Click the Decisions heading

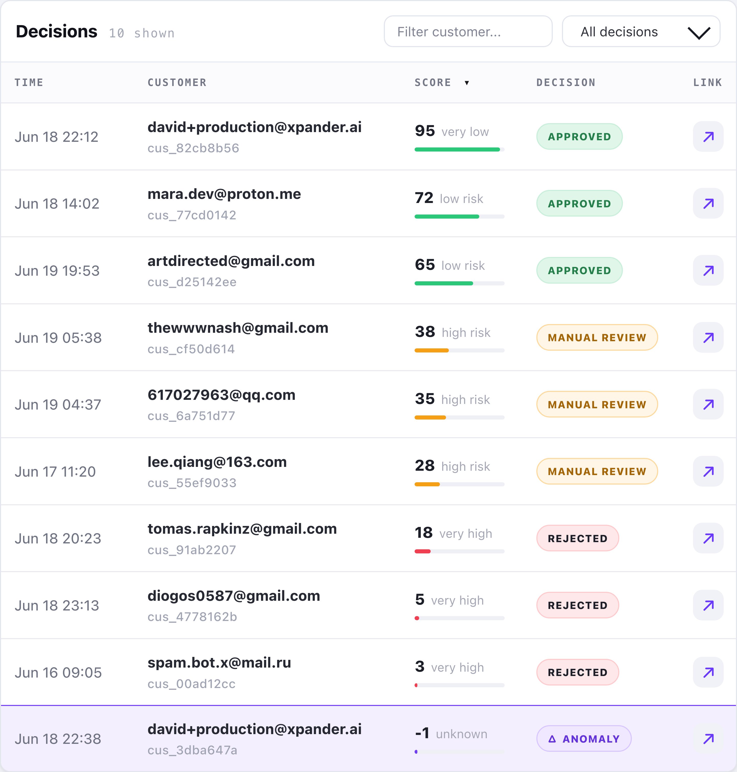[x=57, y=31]
